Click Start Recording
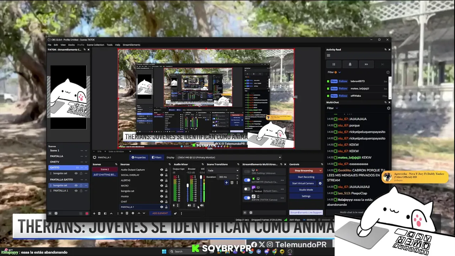The image size is (455, 256). [306, 177]
